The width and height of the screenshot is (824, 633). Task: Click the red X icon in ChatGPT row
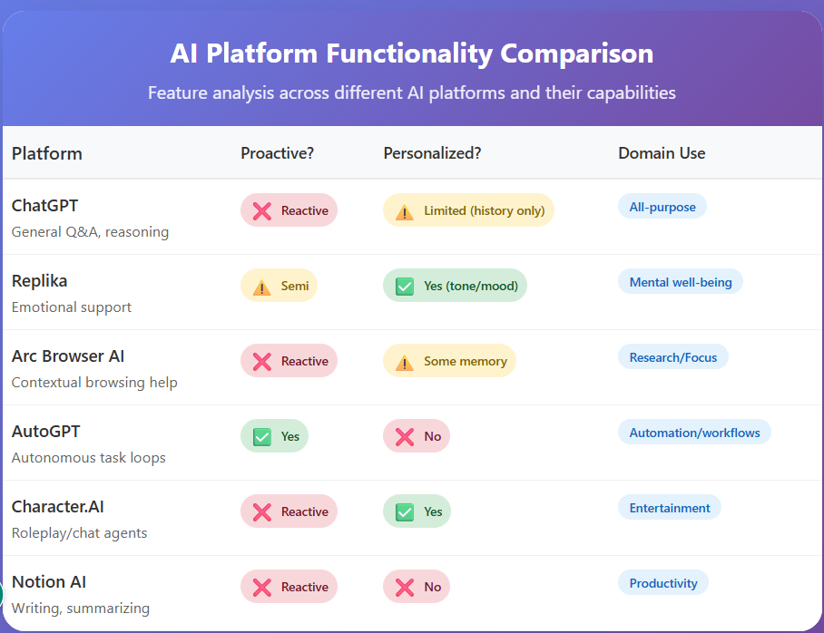pyautogui.click(x=262, y=211)
